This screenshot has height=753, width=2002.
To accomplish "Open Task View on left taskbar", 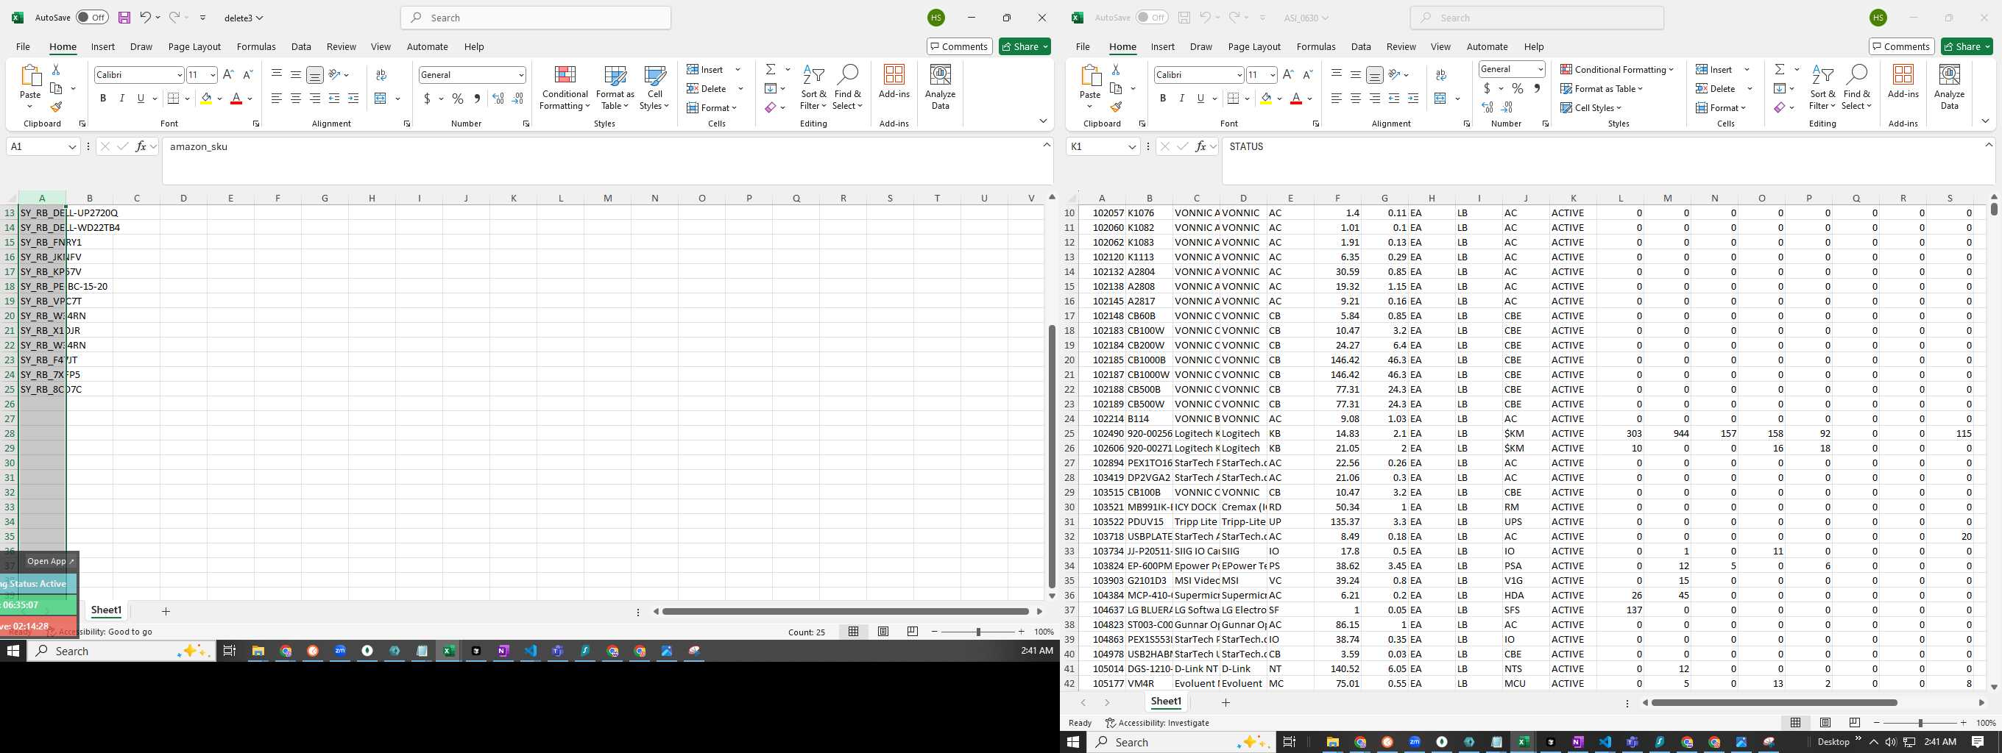I will click(x=229, y=651).
